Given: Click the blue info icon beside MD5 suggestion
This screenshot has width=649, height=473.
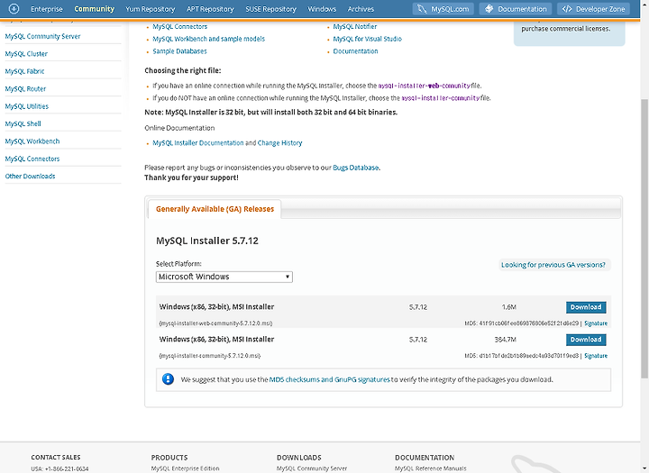Looking at the screenshot, I should pyautogui.click(x=168, y=378).
